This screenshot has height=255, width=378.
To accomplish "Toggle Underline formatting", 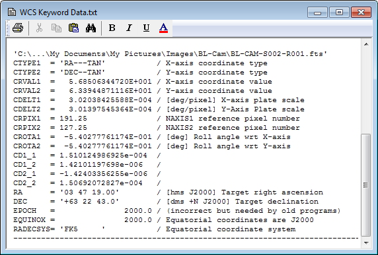I will pos(146,28).
